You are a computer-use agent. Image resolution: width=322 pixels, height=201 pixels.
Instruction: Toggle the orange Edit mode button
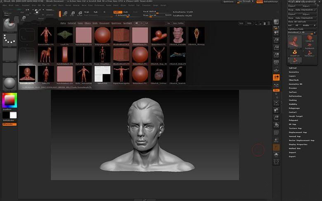(60, 14)
